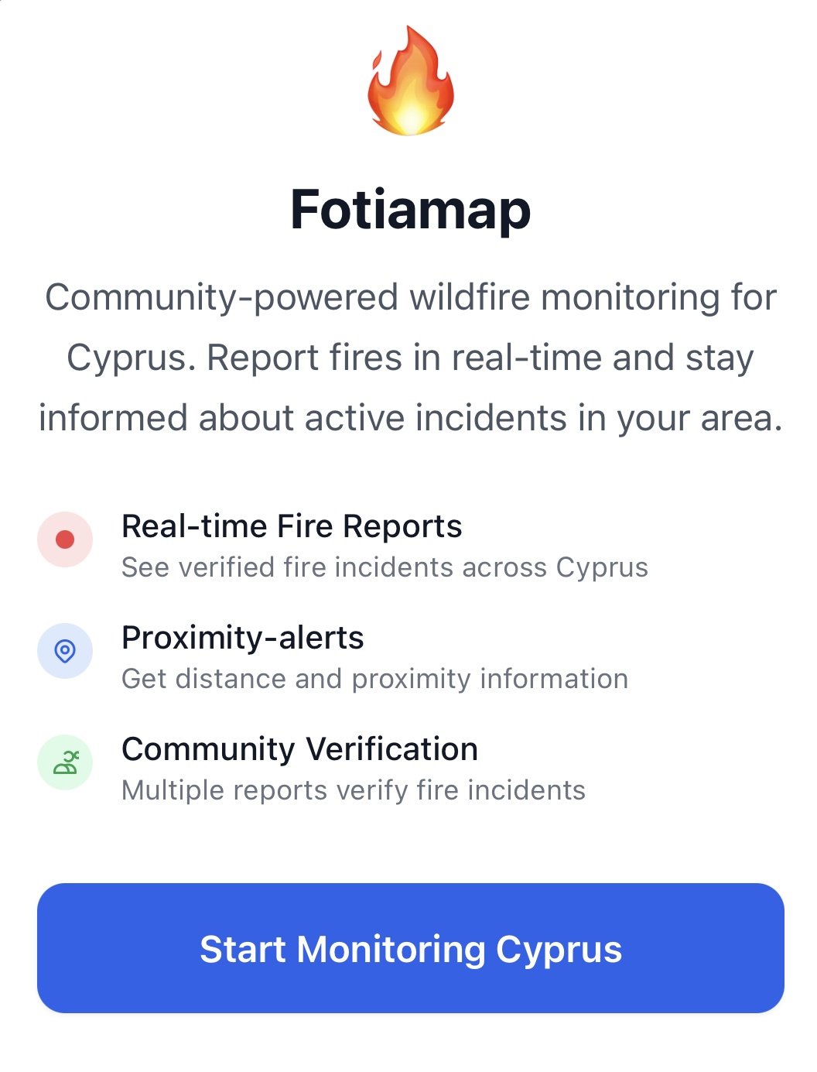The height and width of the screenshot is (1072, 817).
Task: Click the green community people icon
Action: (65, 762)
